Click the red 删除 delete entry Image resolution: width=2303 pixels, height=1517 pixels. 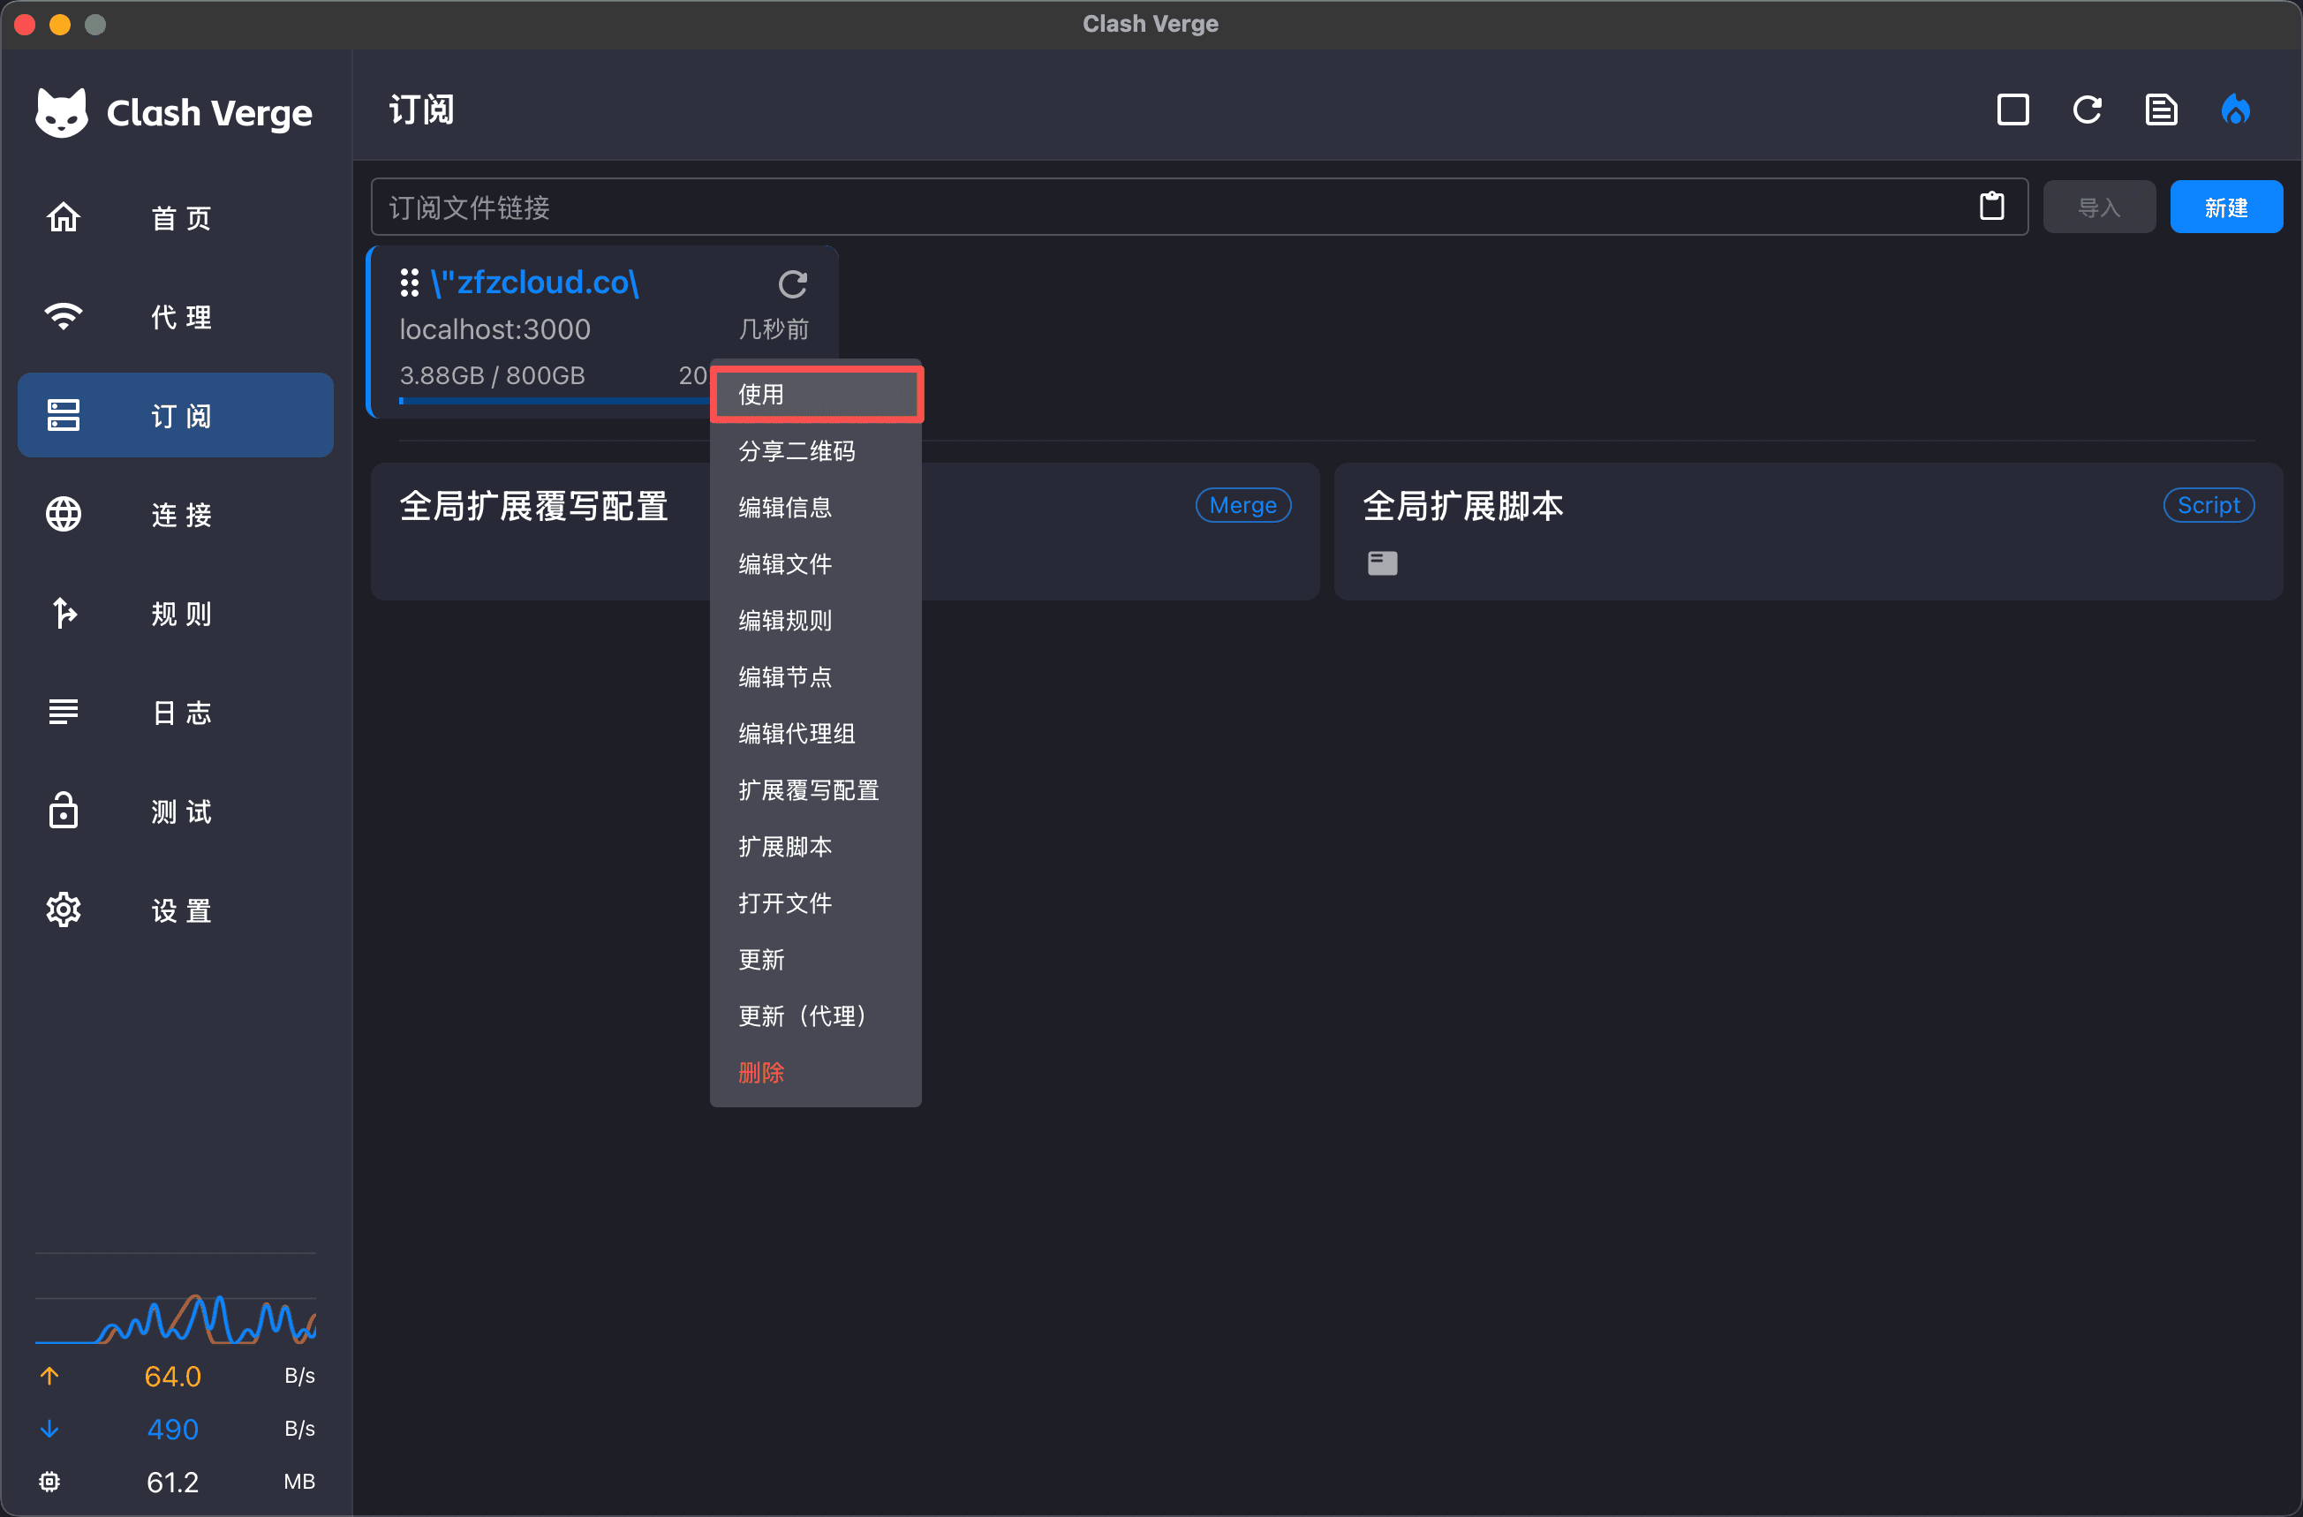816,1072
